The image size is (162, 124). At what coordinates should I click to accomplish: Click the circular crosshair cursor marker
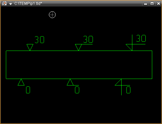[52, 15]
